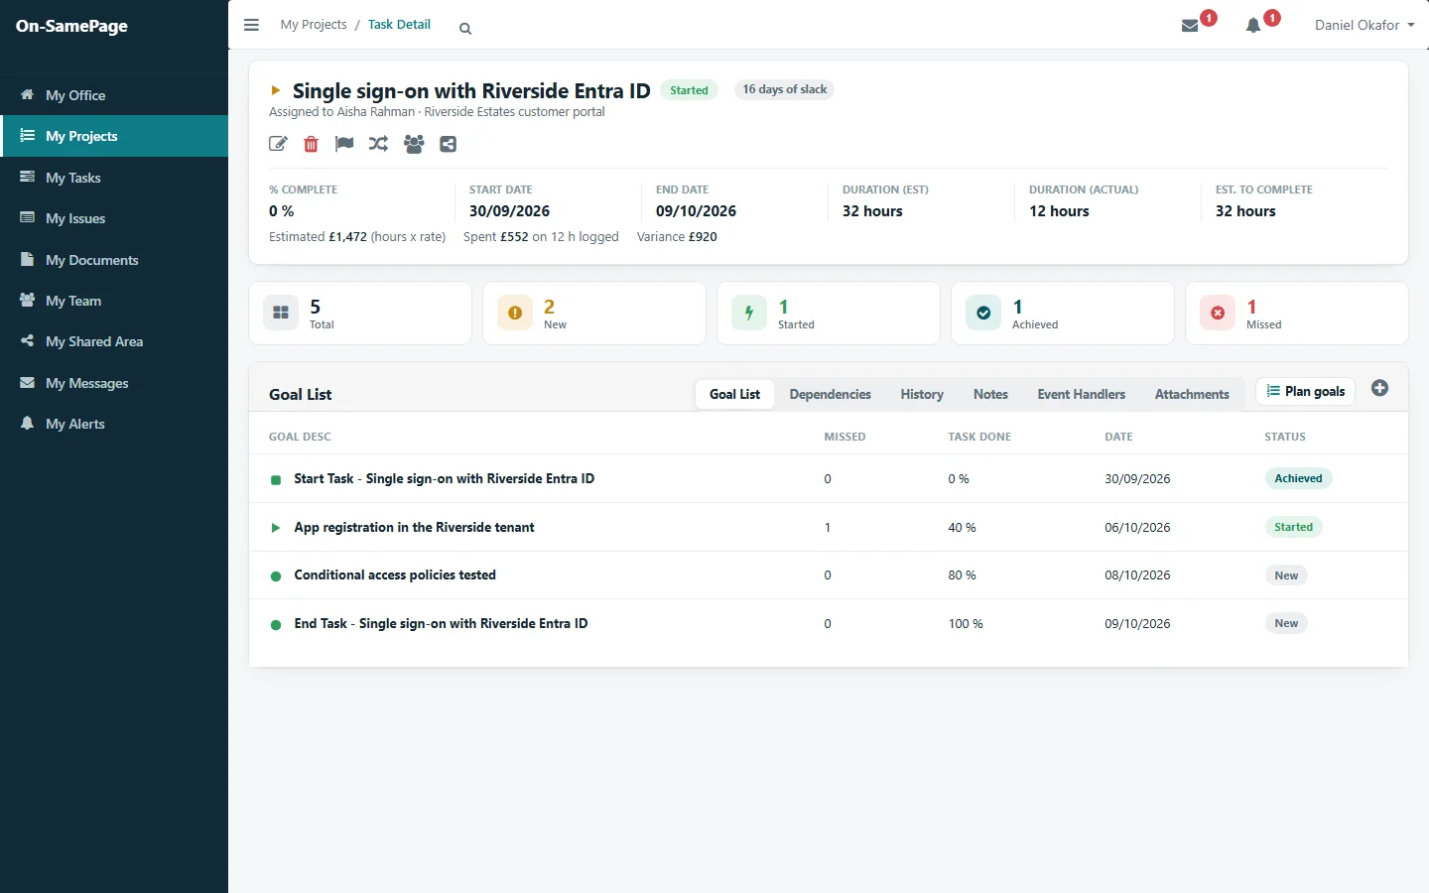Click the Total goals grid icon
Screen dimensions: 1429x893
[x=281, y=313]
